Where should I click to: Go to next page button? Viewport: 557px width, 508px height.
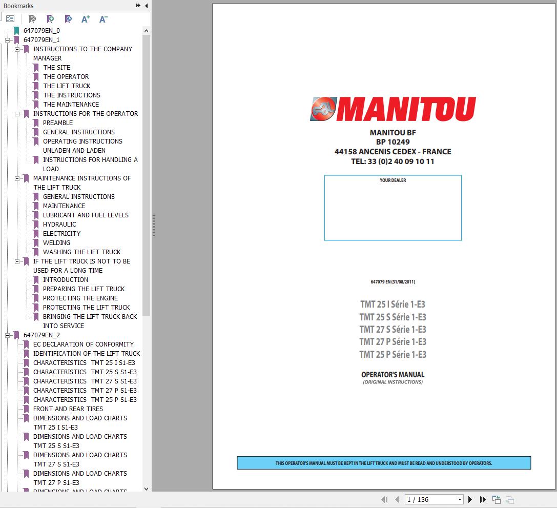click(x=470, y=499)
